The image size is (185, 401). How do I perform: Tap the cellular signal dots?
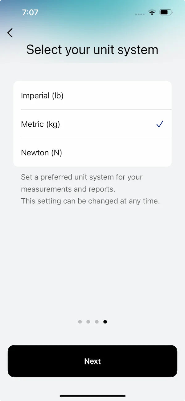[140, 14]
